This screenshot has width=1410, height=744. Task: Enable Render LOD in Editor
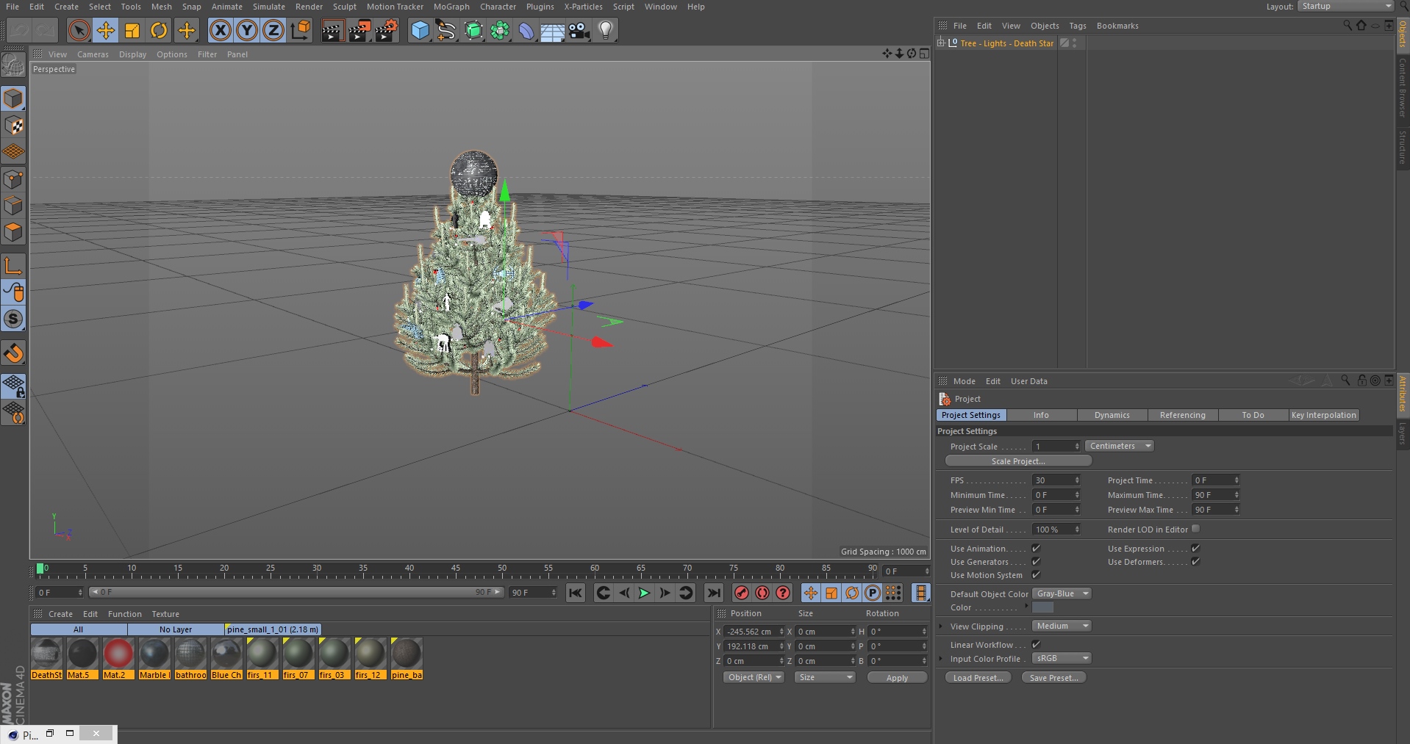click(1195, 529)
